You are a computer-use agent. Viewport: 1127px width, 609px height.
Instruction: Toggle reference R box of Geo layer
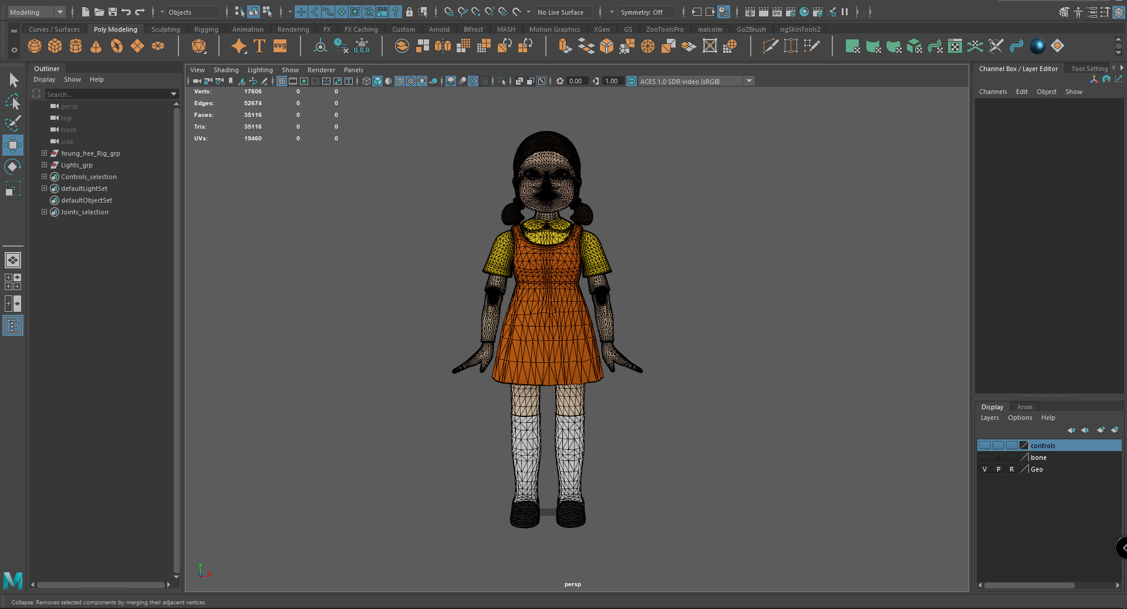(x=1012, y=469)
